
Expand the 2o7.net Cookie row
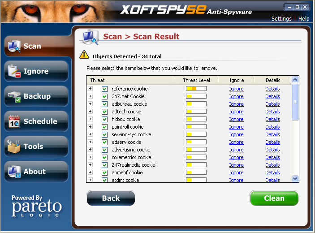point(90,96)
